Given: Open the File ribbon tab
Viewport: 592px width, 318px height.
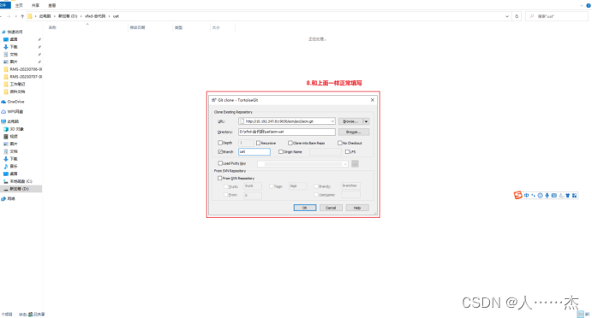Looking at the screenshot, I should click(x=3, y=5).
